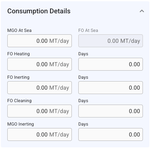151x149 pixels.
Task: Click the FO Inerting label
Action: 18,77
